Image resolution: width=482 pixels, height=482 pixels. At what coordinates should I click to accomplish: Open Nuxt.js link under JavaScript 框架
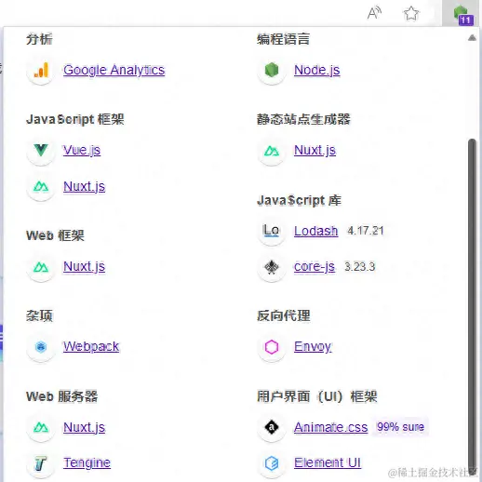[84, 186]
